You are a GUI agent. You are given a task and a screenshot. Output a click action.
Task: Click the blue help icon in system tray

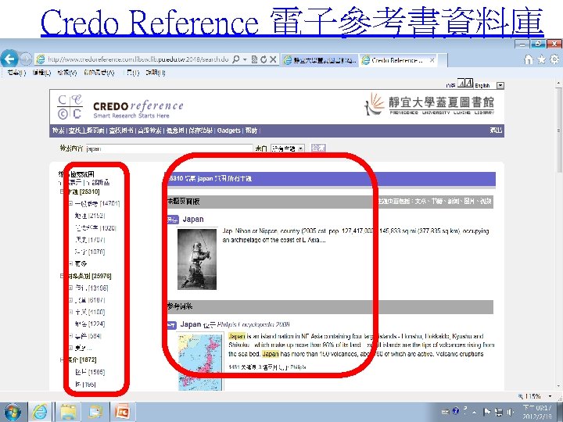(456, 411)
